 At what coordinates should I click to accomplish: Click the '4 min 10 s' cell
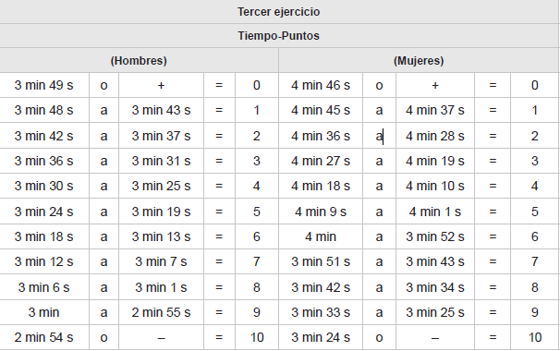[435, 186]
